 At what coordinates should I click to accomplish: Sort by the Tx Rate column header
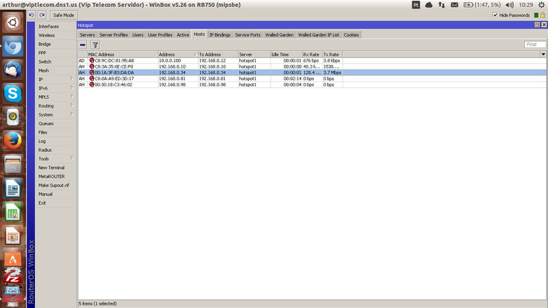[332, 55]
